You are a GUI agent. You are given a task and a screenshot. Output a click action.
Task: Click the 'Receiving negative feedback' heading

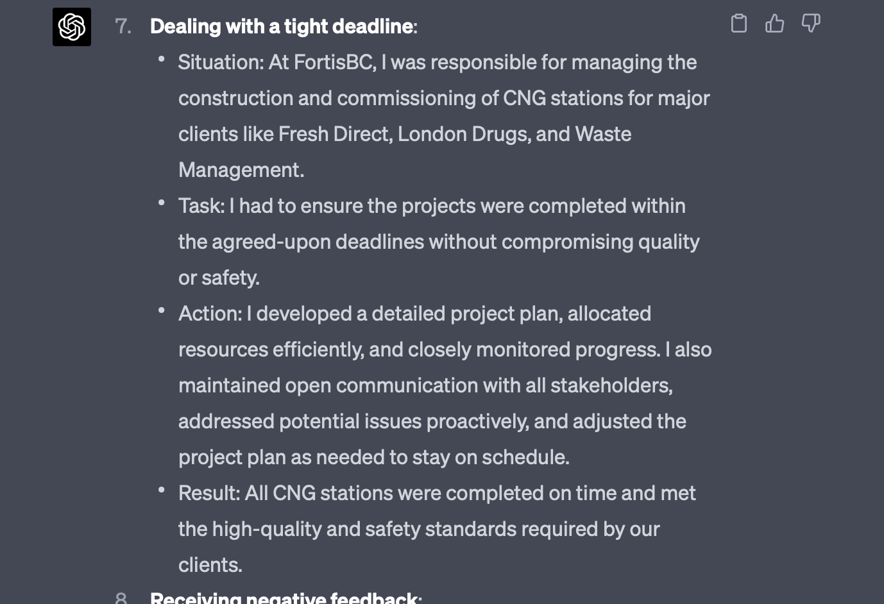click(x=285, y=598)
